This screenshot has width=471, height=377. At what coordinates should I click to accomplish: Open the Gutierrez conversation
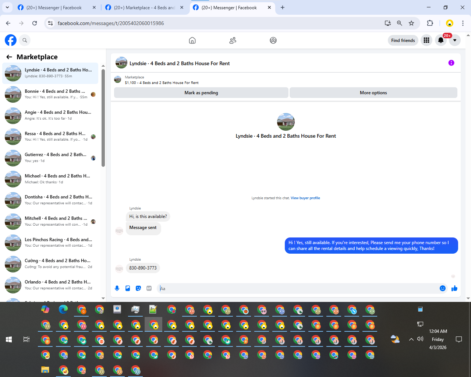click(x=50, y=158)
